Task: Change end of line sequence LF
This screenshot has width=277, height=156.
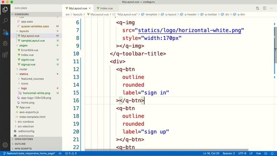Action: (251, 153)
